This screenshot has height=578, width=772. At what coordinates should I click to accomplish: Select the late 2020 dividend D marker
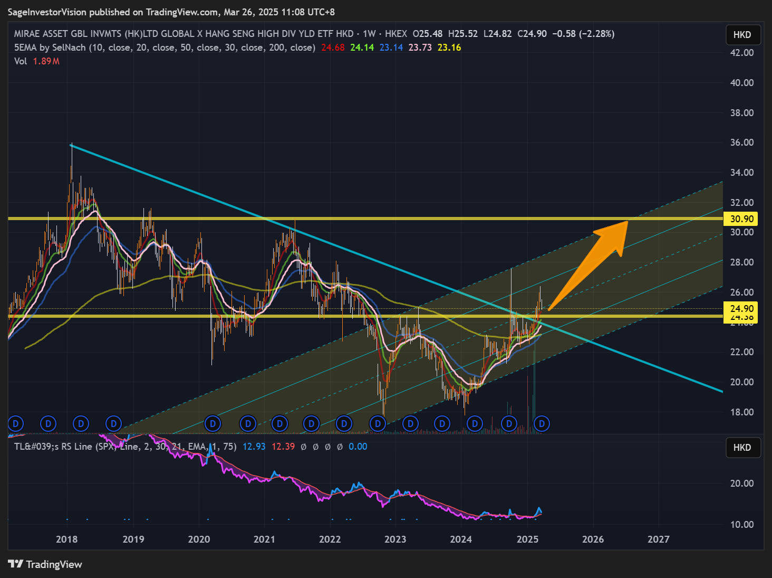tap(248, 423)
